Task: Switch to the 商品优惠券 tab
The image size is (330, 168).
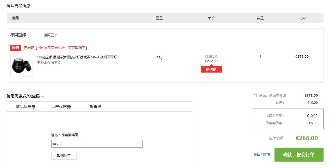Action: point(26,107)
